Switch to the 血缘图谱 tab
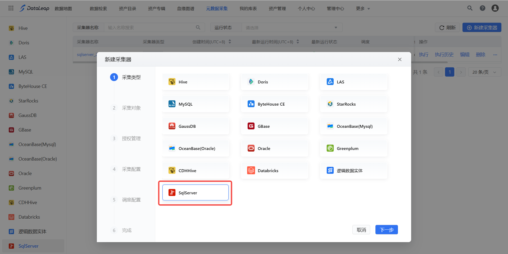This screenshot has height=254, width=508. [x=185, y=9]
